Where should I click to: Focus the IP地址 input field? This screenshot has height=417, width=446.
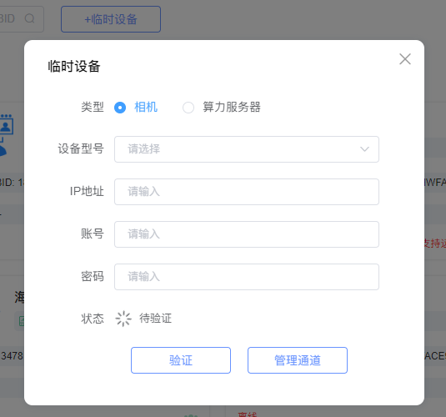point(247,192)
